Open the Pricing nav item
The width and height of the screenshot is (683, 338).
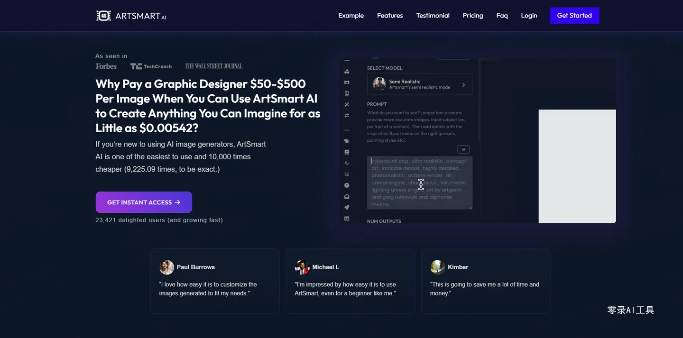(x=473, y=16)
